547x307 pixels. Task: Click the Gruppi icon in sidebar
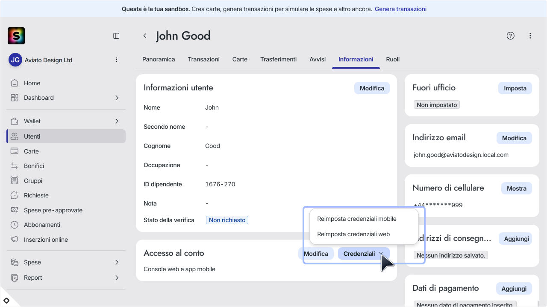tap(15, 181)
